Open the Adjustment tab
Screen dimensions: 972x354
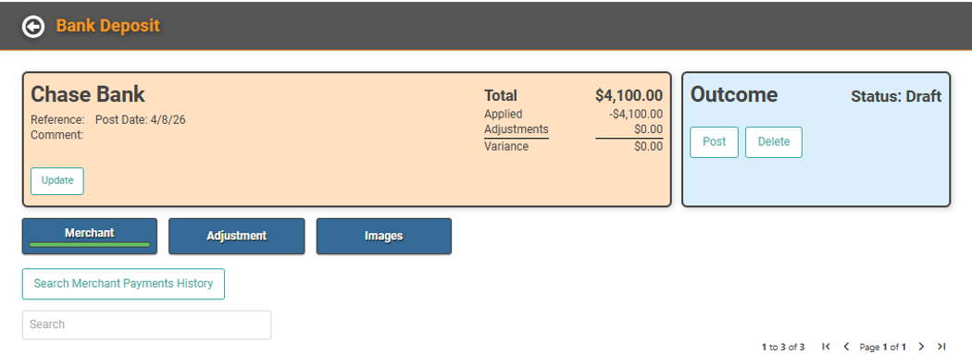[237, 236]
